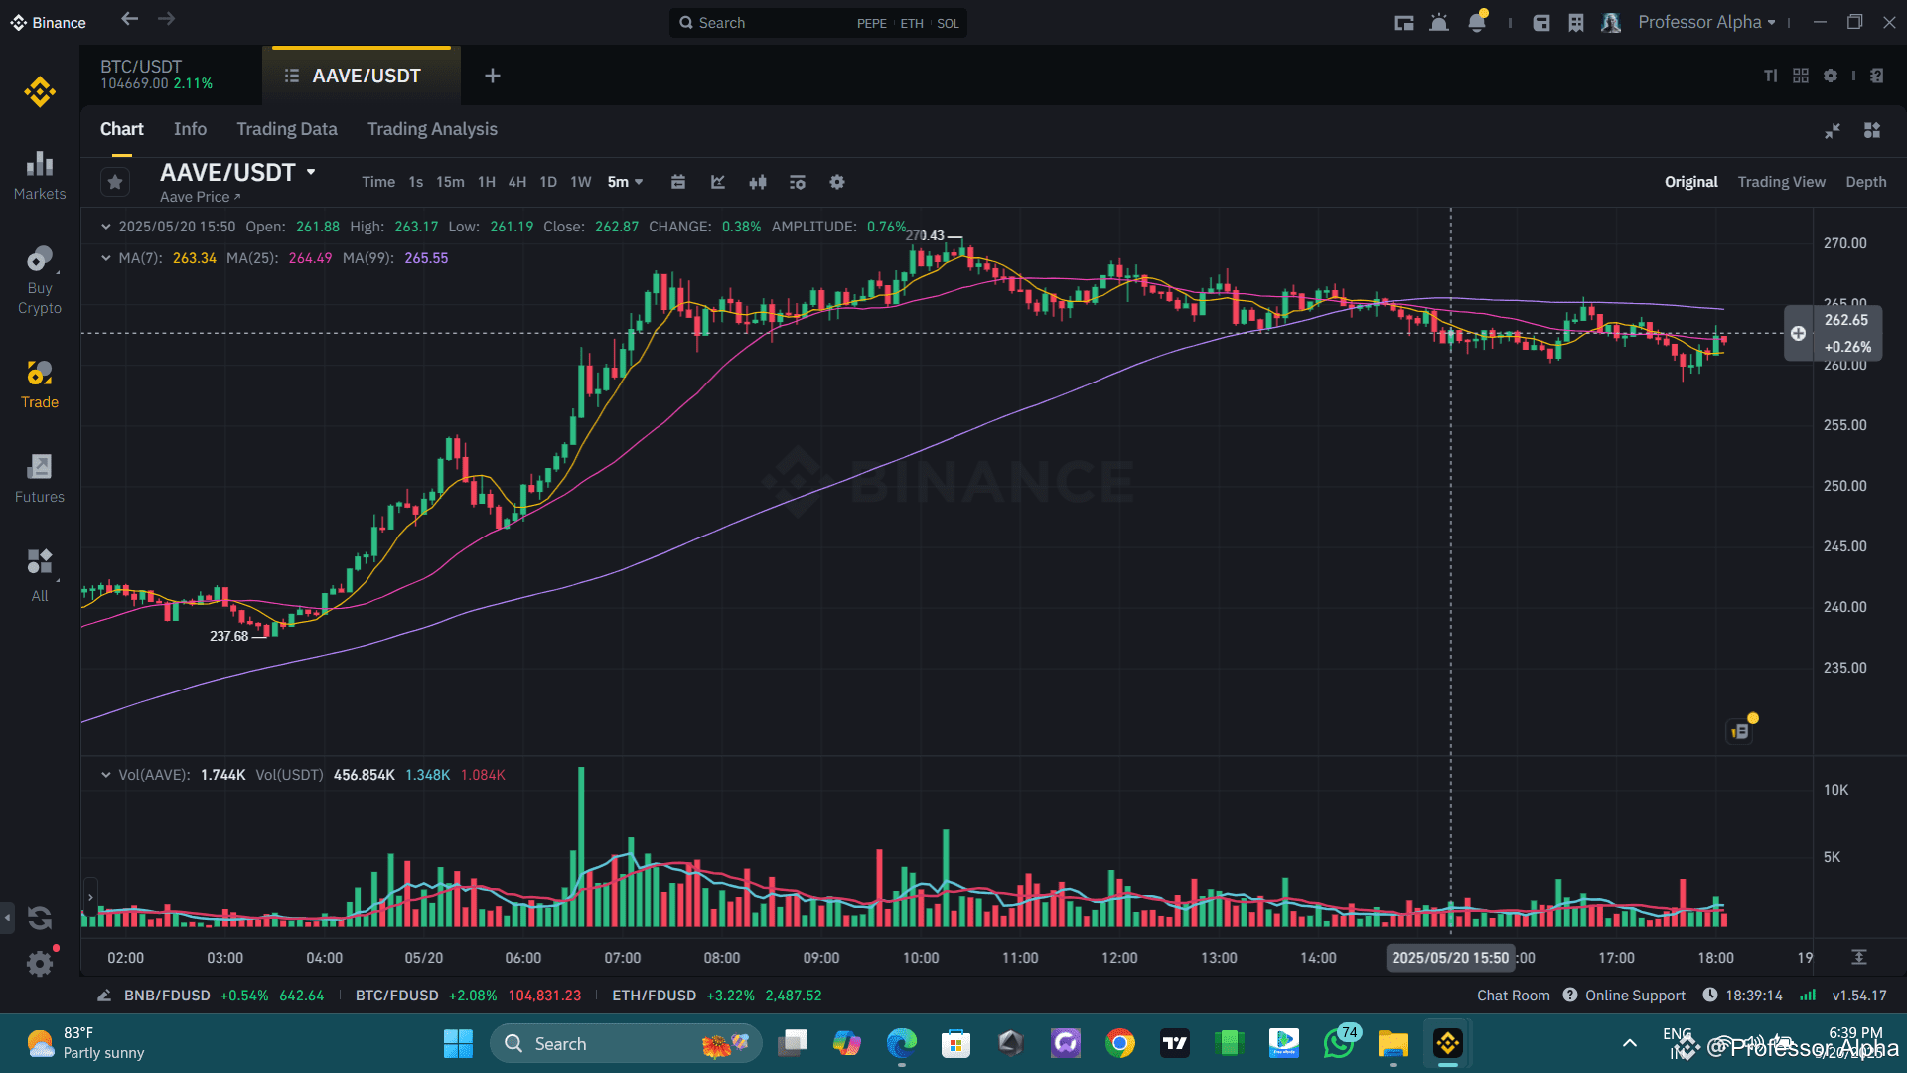
Task: Open the chart date range calendar icon
Action: click(x=678, y=182)
